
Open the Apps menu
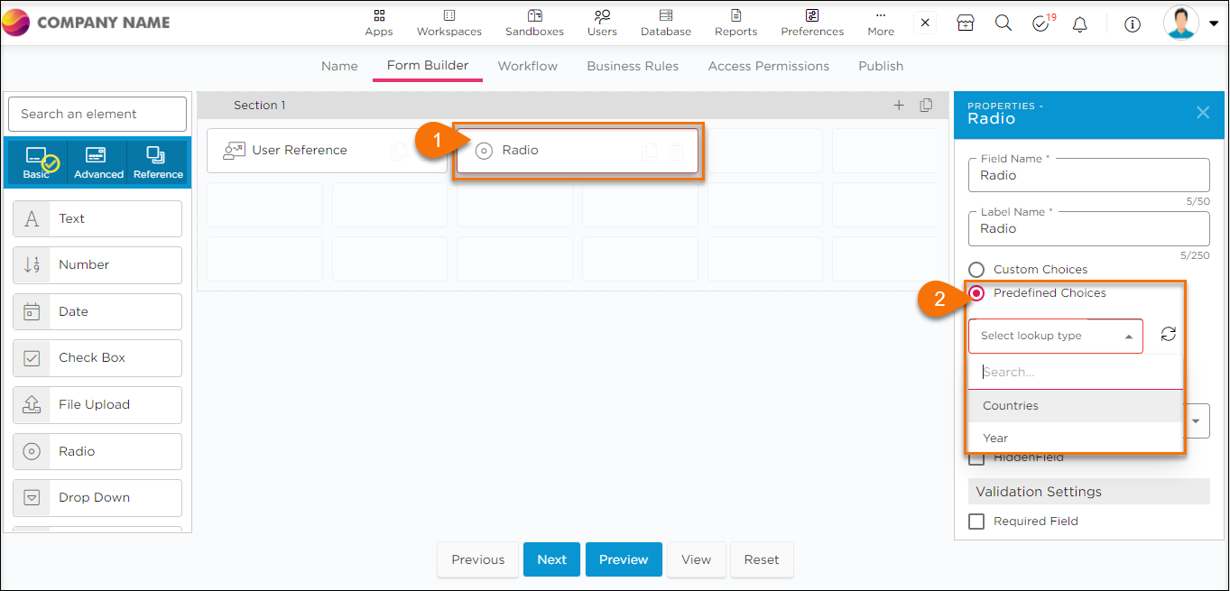click(379, 23)
